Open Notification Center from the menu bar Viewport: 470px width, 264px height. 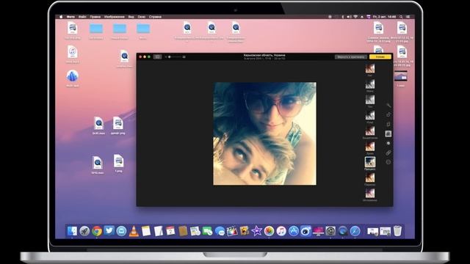408,17
